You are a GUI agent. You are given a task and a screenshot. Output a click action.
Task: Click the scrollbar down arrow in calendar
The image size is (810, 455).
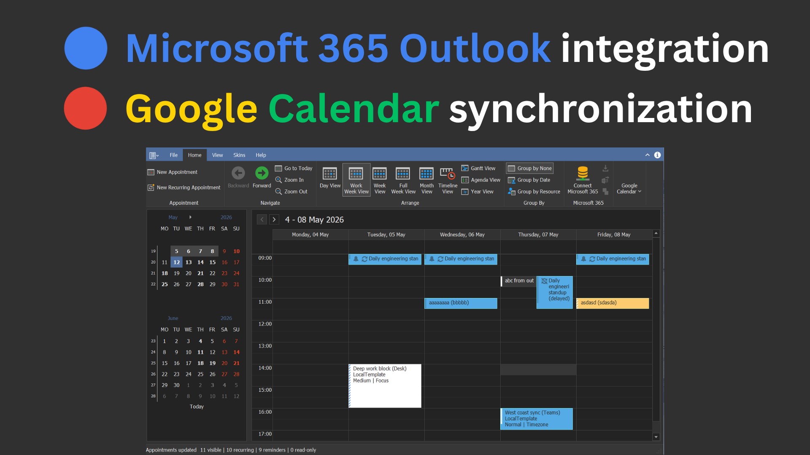click(x=656, y=437)
